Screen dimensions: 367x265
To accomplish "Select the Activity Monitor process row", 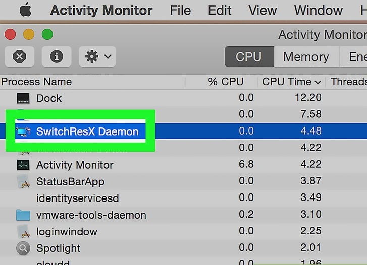I will (184, 165).
